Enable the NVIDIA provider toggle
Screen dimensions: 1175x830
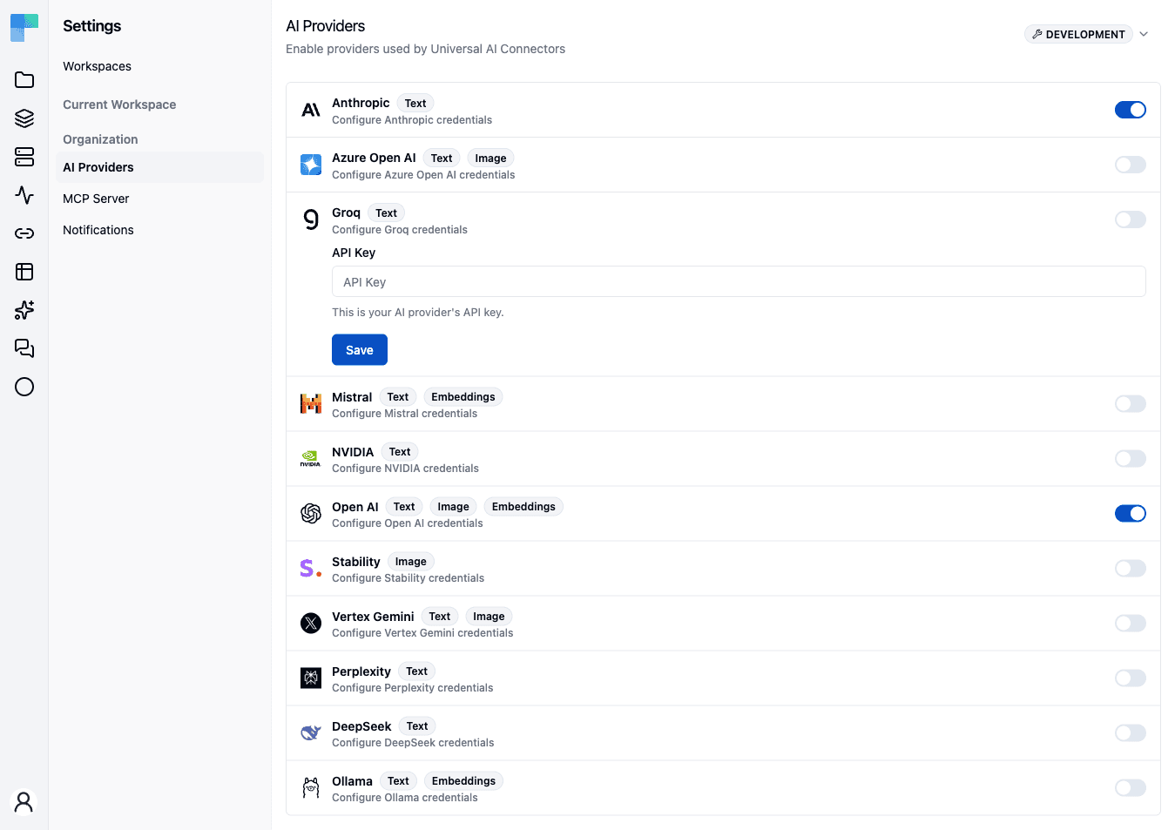1131,458
